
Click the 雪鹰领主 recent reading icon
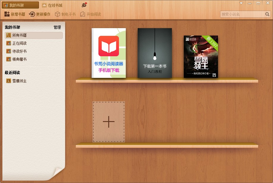point(8,81)
